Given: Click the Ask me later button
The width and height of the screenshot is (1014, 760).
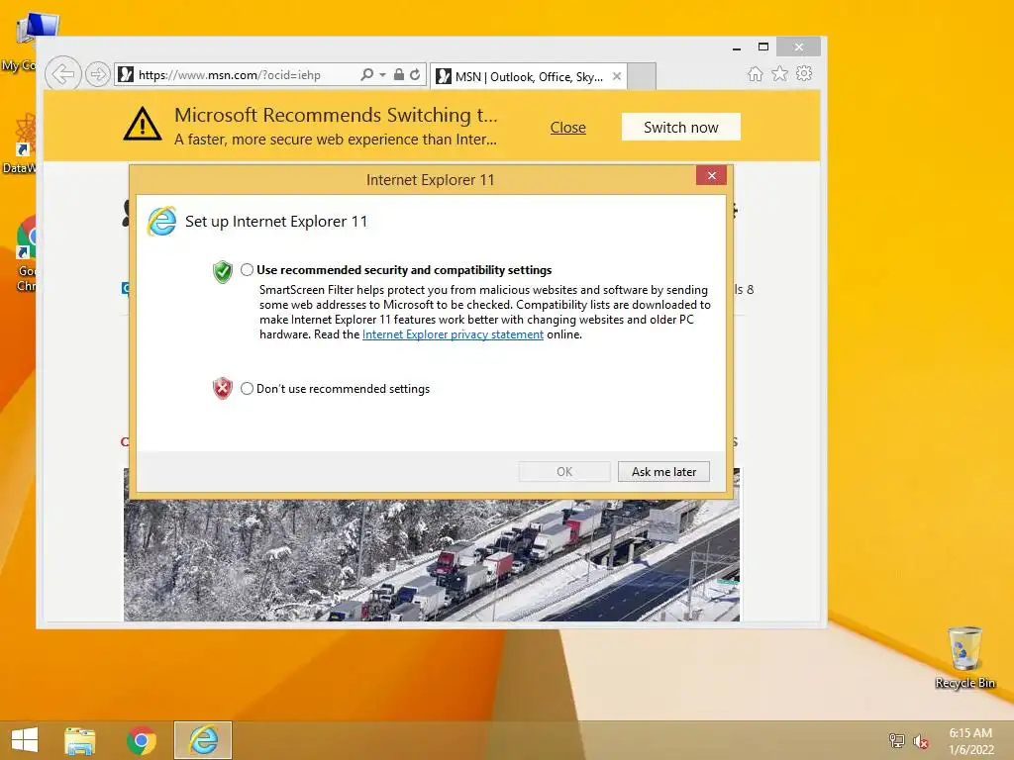Looking at the screenshot, I should (x=663, y=472).
